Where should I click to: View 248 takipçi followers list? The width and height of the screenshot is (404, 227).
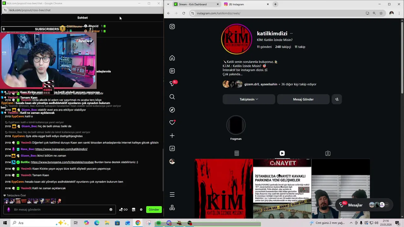pos(283,47)
